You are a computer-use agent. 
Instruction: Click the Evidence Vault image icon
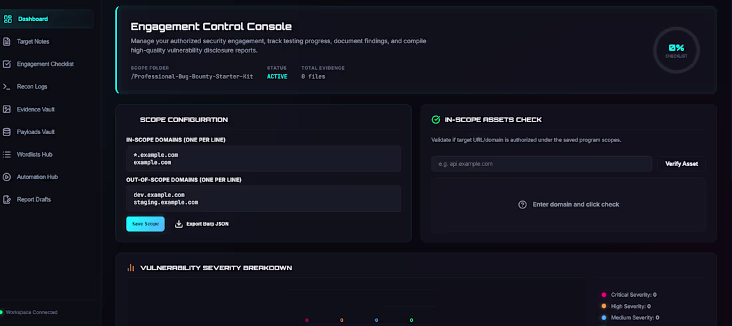(7, 110)
